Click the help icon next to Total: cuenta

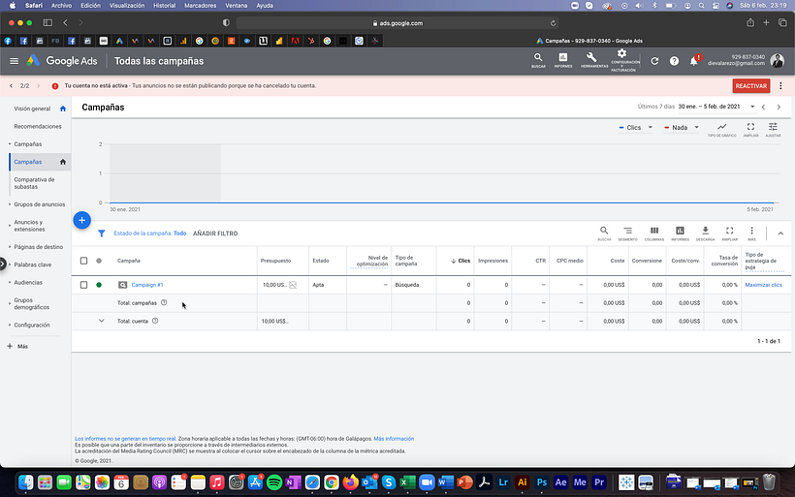(155, 321)
